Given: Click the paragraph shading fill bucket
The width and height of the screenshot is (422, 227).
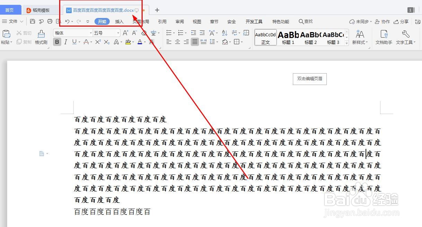Looking at the screenshot, I should [225, 42].
